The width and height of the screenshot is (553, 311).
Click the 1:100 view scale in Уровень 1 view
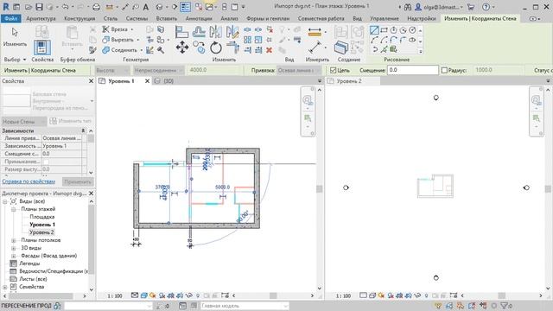(115, 295)
